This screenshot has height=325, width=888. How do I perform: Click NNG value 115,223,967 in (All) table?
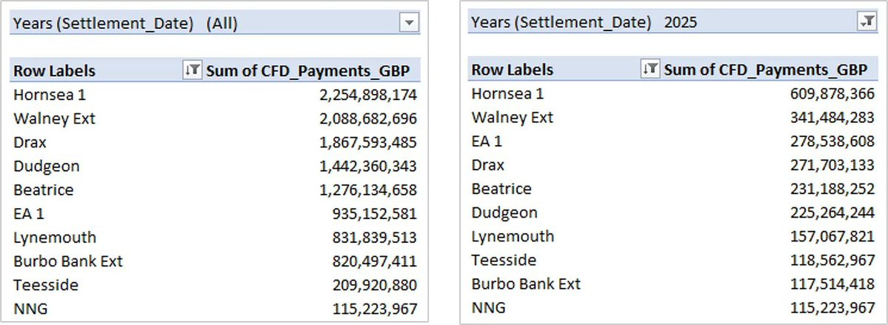(375, 309)
